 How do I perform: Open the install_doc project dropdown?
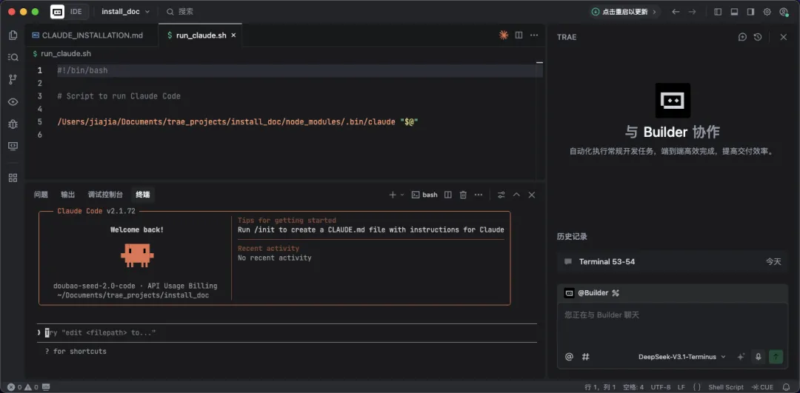[125, 11]
